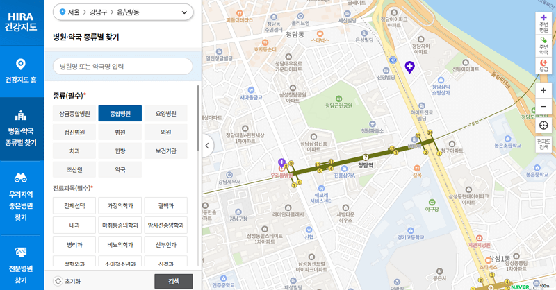
Task: Expand the 서울 > 강남구 region dropdown
Action: 123,12
